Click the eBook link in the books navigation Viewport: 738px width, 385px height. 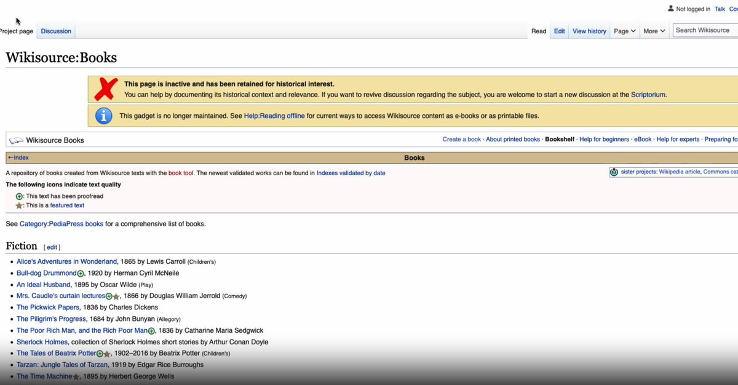tap(643, 140)
